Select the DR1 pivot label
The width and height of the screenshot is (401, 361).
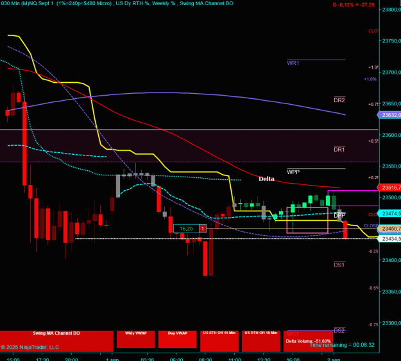pos(339,149)
